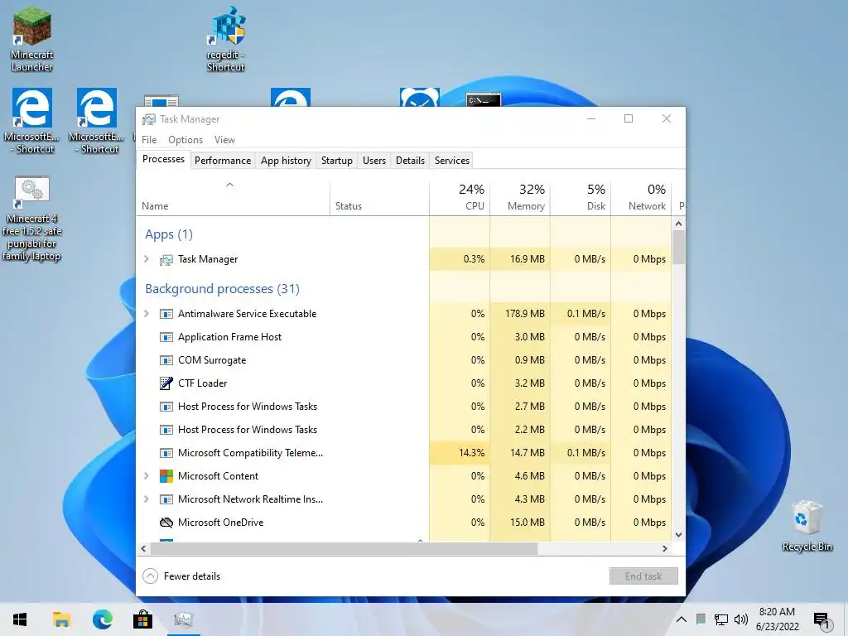Click the Microsoft Content colored logo icon

166,476
